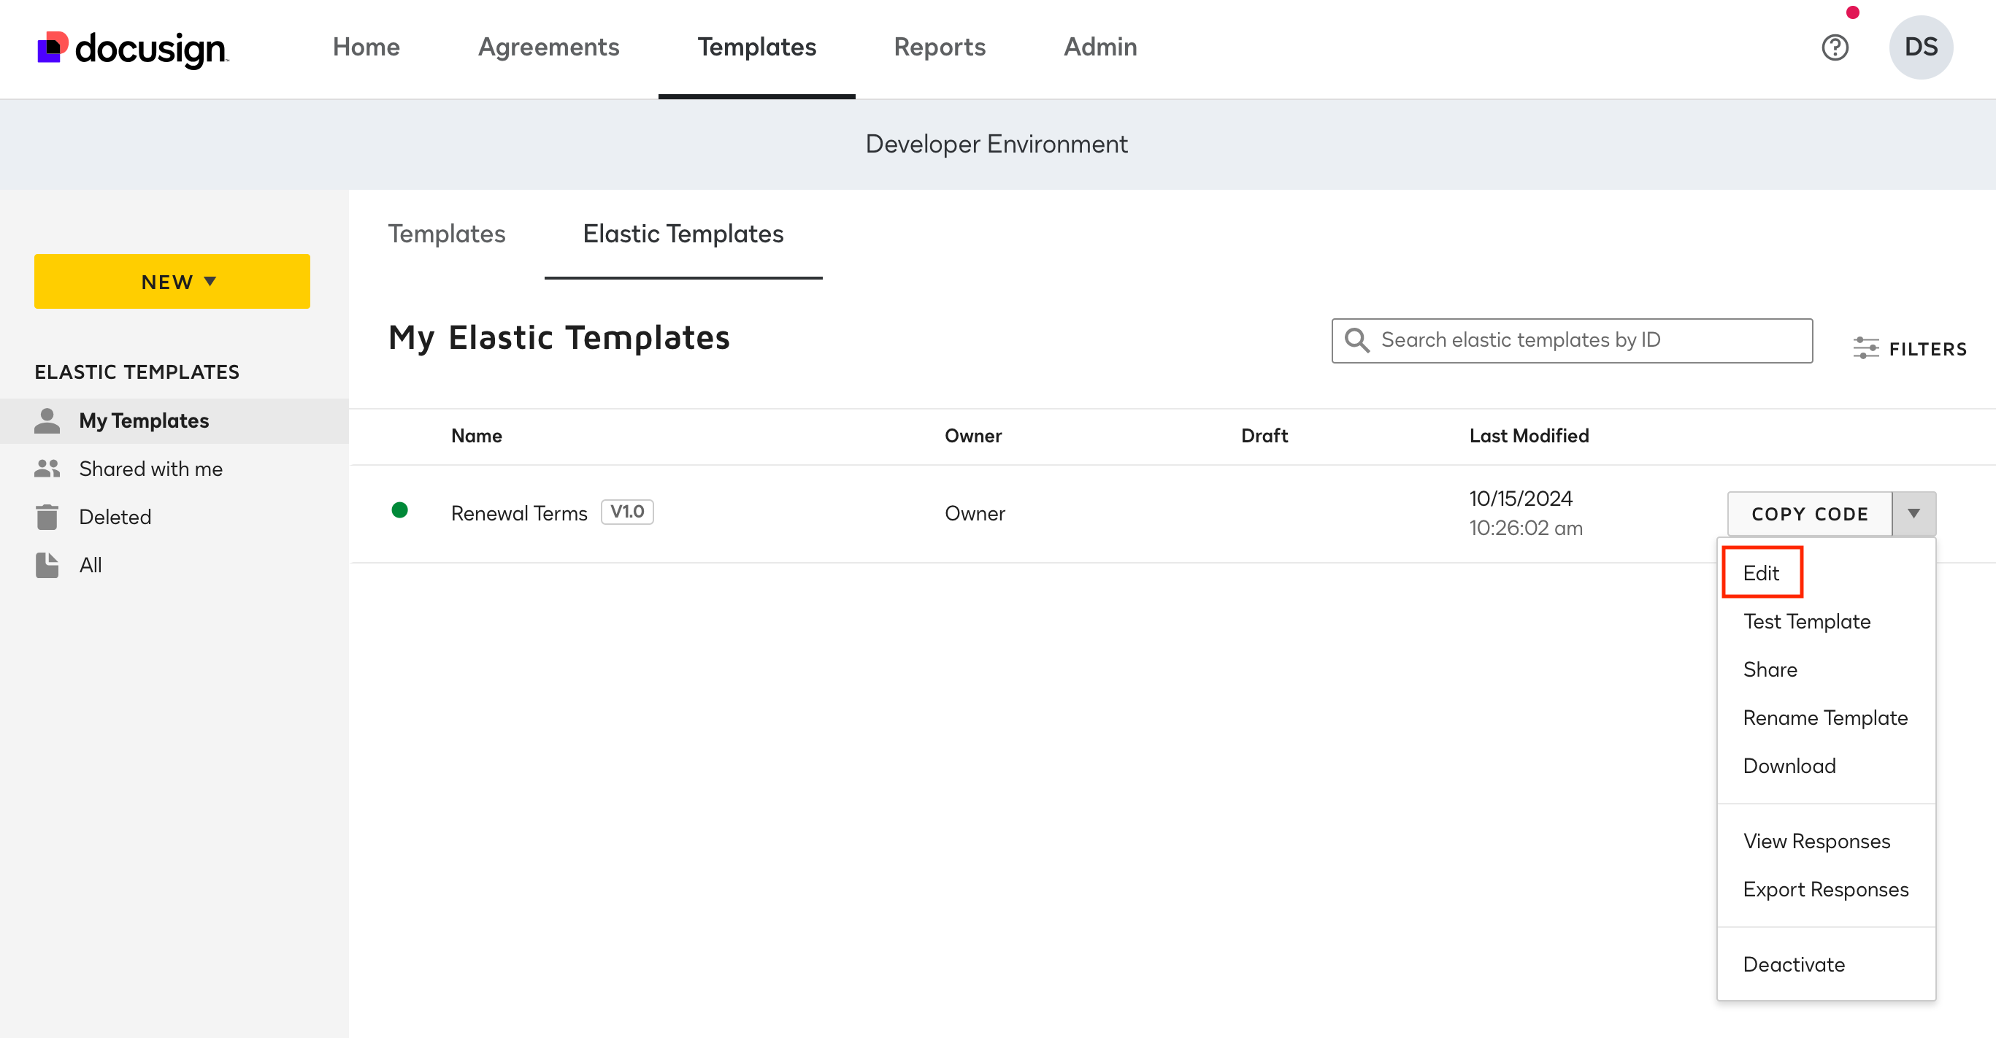Expand the NEW dropdown button
Screen dimensions: 1996x1038
point(172,282)
